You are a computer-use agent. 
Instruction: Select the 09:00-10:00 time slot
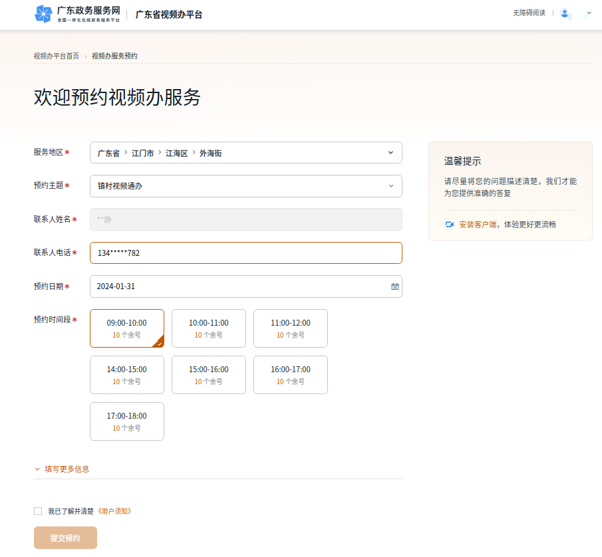[x=127, y=328]
